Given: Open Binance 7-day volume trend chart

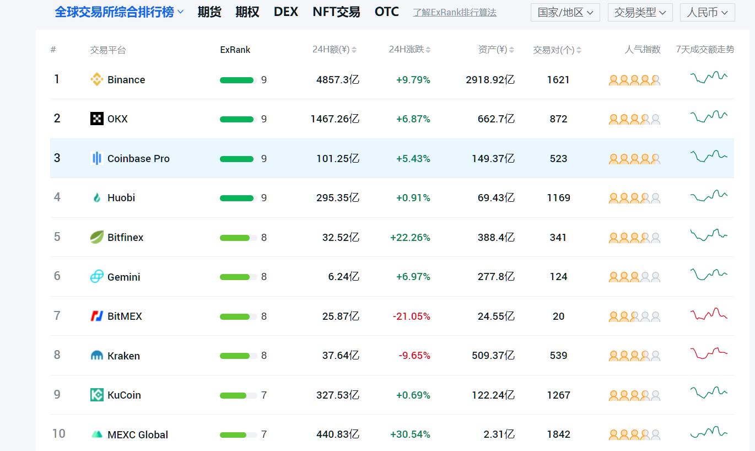Looking at the screenshot, I should pyautogui.click(x=709, y=77).
